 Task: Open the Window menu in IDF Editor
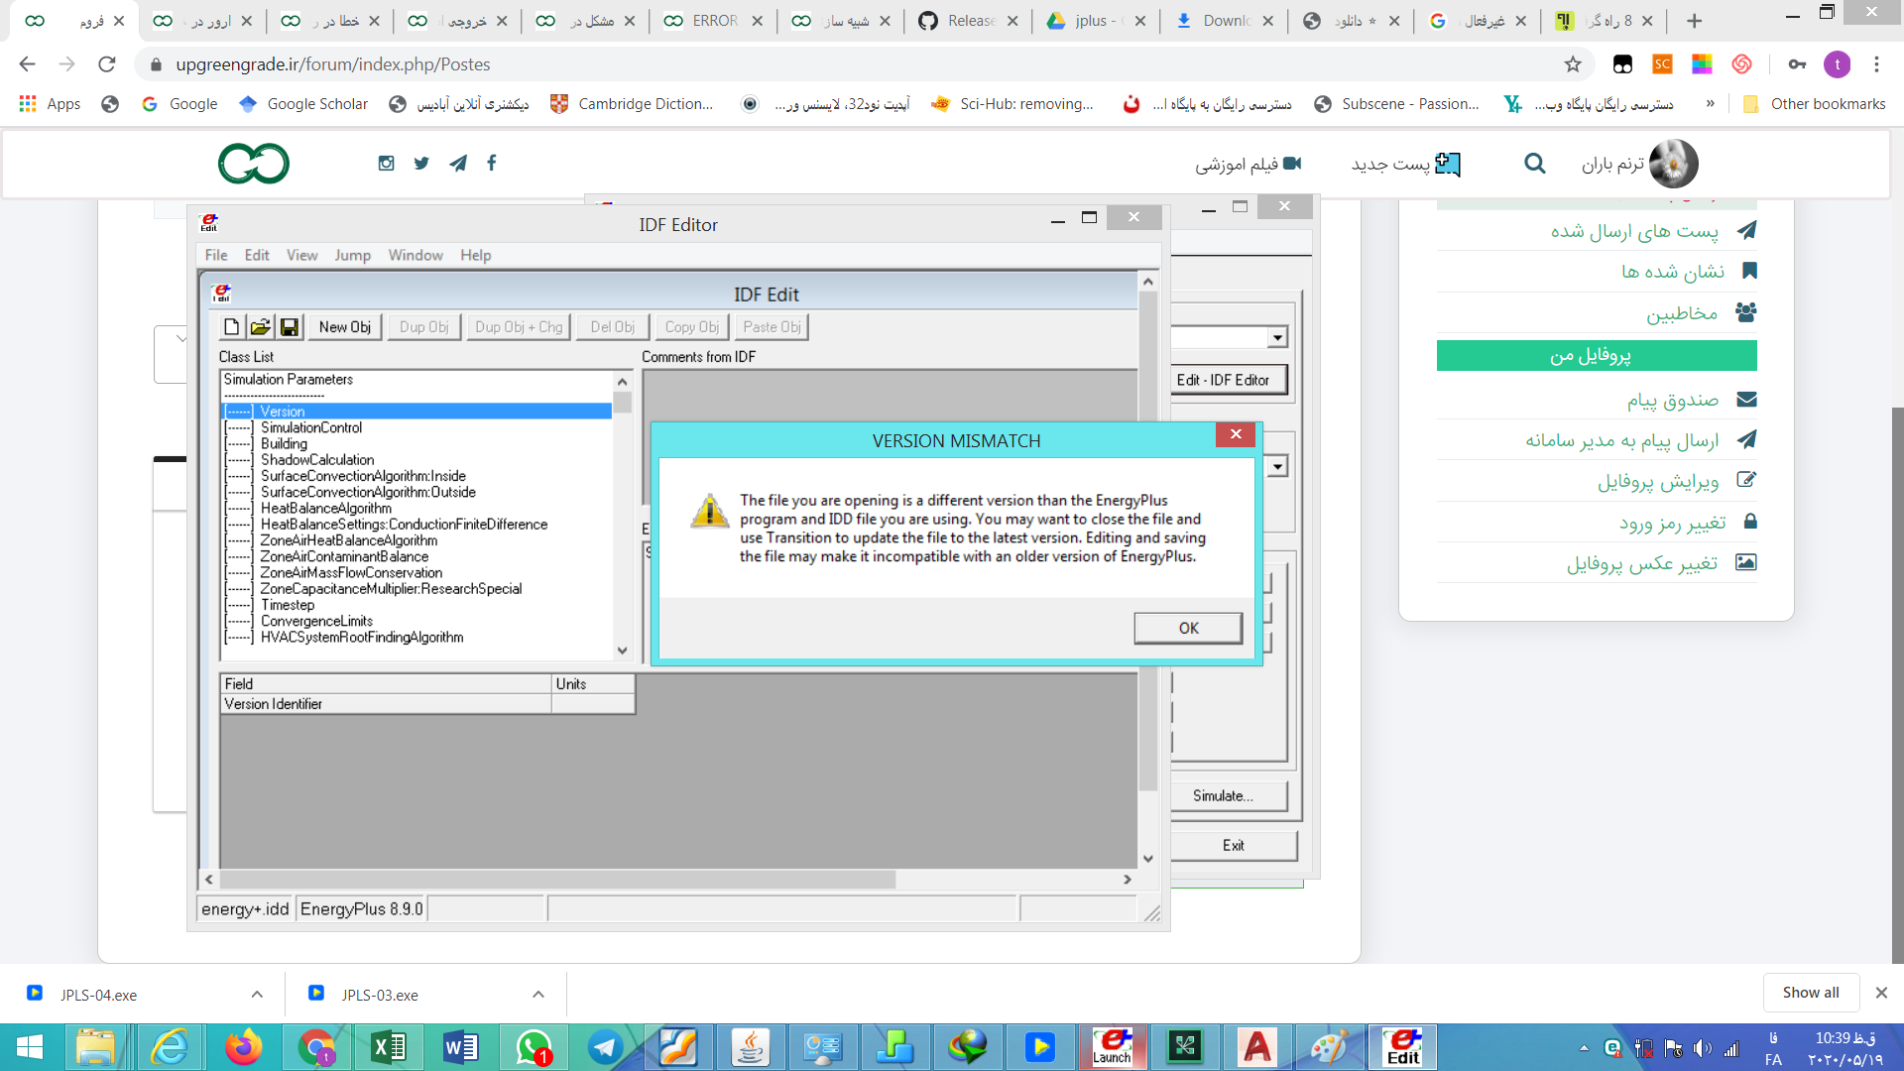[x=416, y=255]
